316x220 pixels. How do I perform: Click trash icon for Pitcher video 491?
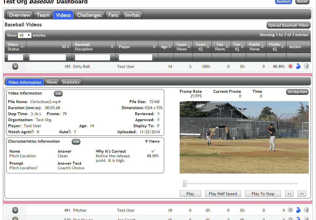307,210
